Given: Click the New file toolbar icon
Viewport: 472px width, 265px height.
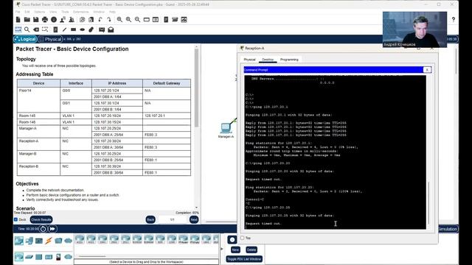Looking at the screenshot, I should (x=18, y=20).
